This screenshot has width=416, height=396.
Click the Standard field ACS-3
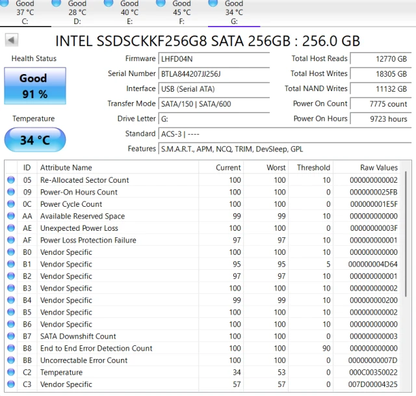285,134
